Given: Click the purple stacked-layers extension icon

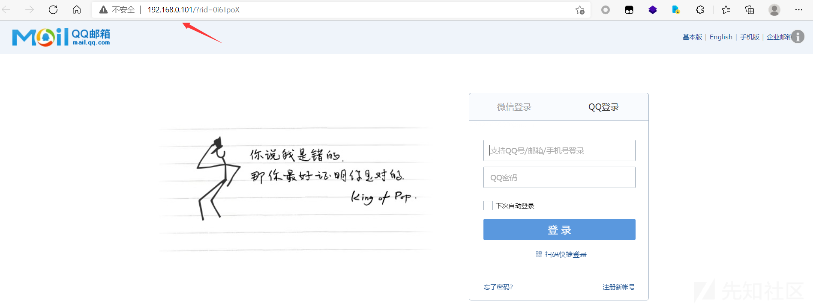Looking at the screenshot, I should (652, 10).
